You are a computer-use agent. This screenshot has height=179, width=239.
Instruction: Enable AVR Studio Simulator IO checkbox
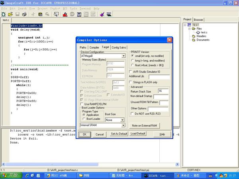pyautogui.click(x=131, y=71)
